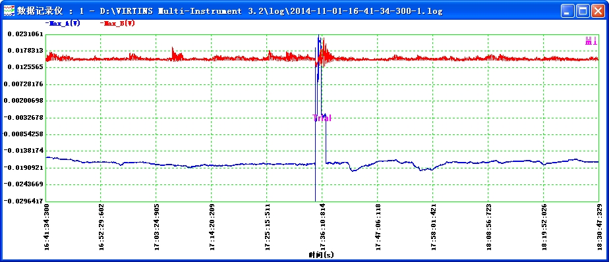Click the Y-axis value -0.0138174
609x262 pixels.
(x=24, y=151)
